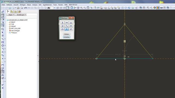Select the Point creation tool
175x98 pixels.
[2, 59]
